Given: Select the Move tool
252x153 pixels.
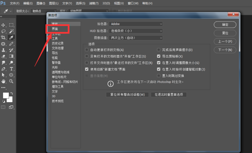Looking at the screenshot, I should (x=3, y=25).
